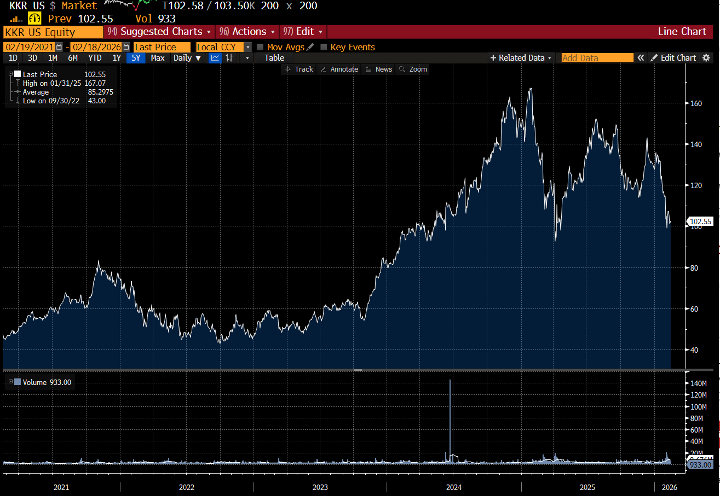Click Volume legend color swatch

18,382
